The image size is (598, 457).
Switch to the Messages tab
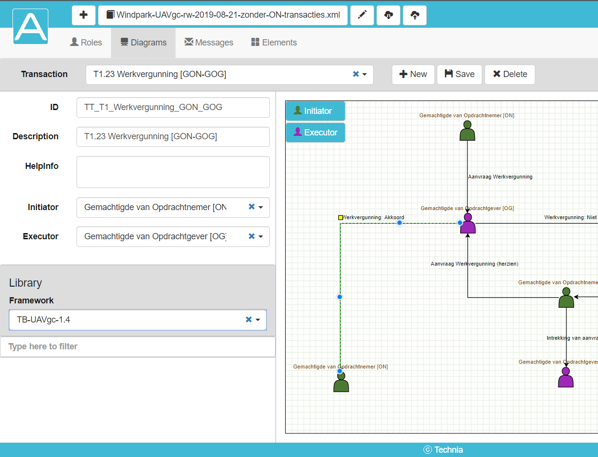coord(209,43)
